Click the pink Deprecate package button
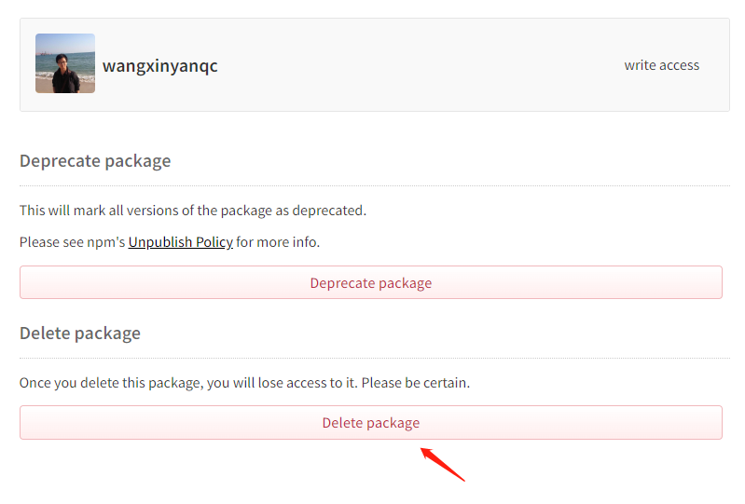Screen dimensions: 745x504 coord(370,282)
